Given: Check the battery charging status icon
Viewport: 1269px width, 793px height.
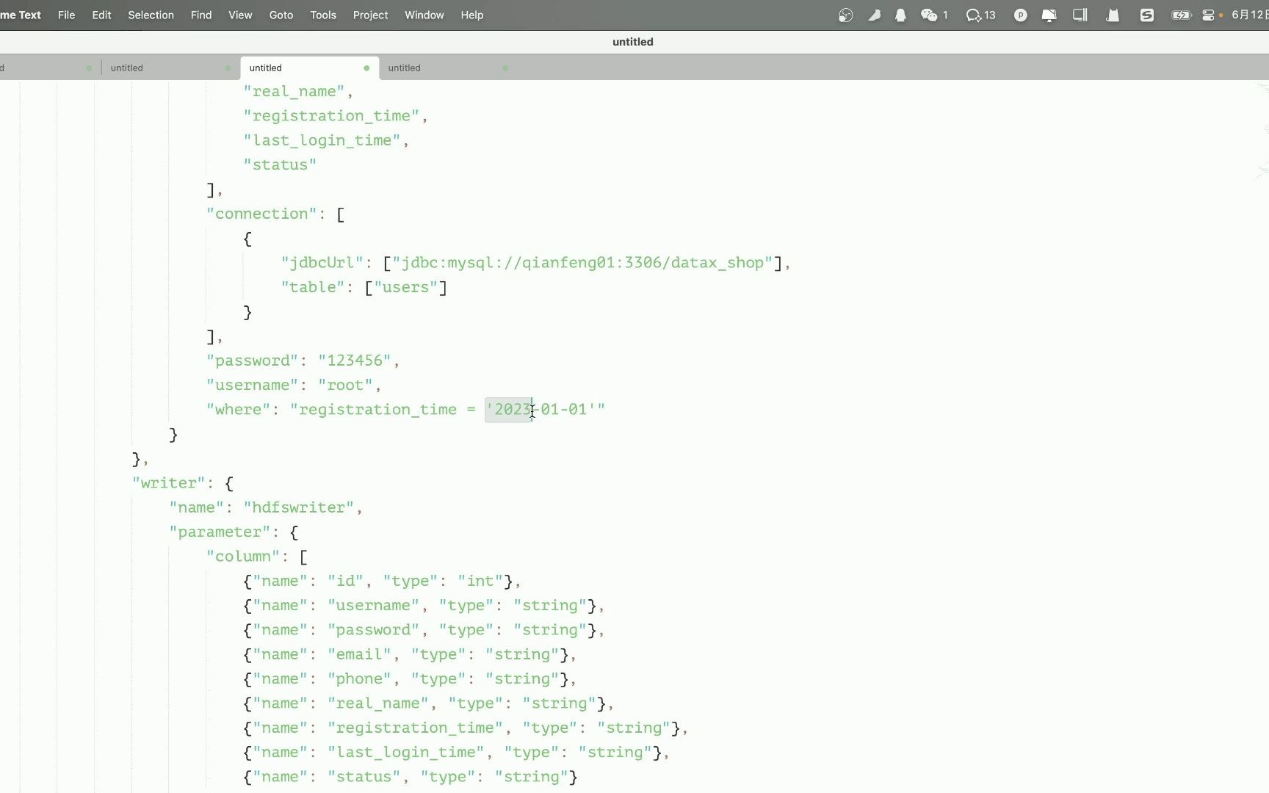Looking at the screenshot, I should 1181,15.
